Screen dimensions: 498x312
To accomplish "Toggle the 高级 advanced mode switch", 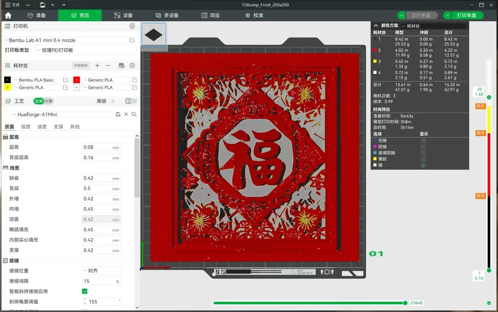I will coord(112,101).
